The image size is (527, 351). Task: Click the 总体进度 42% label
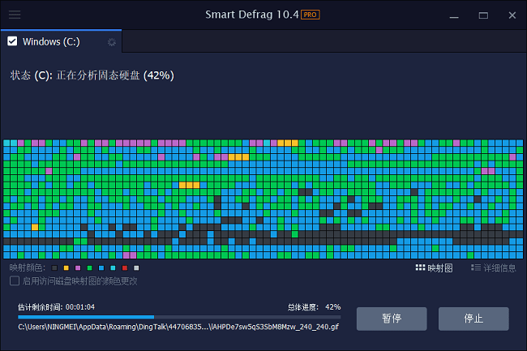pos(314,307)
